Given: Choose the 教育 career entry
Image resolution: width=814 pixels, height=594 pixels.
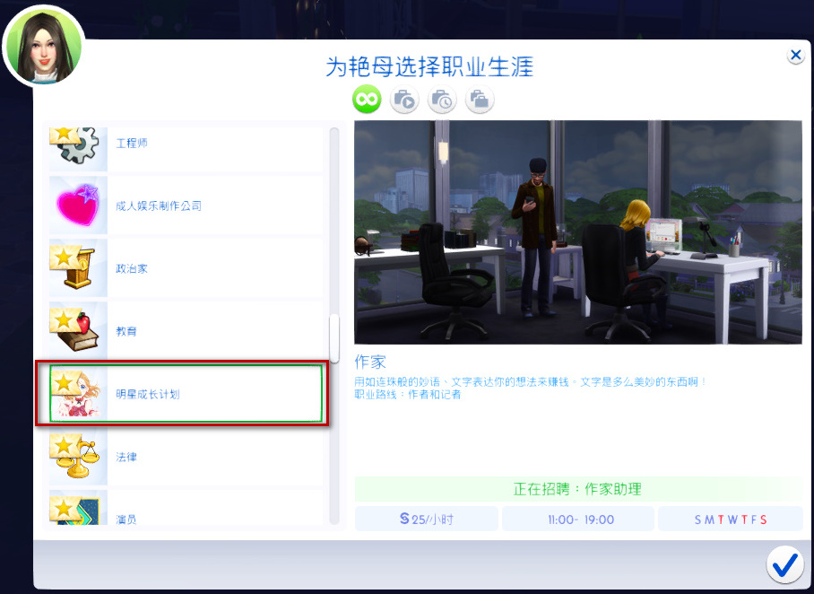Looking at the screenshot, I should coord(186,331).
